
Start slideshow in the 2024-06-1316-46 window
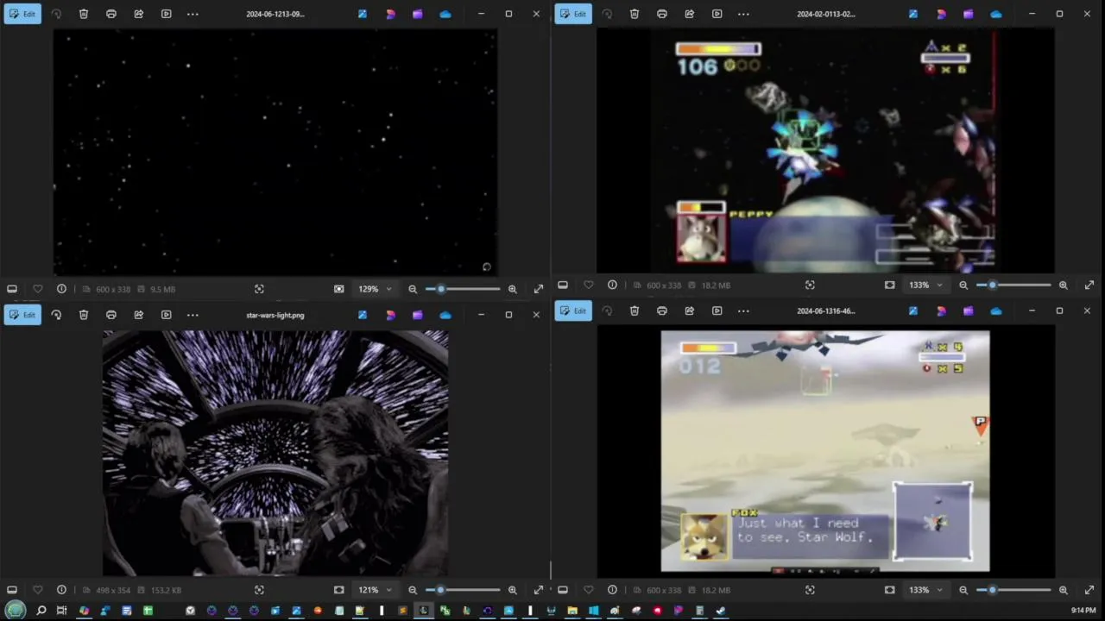pos(717,310)
